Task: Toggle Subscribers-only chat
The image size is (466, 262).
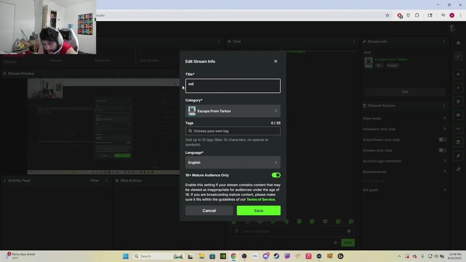Action: click(x=442, y=140)
